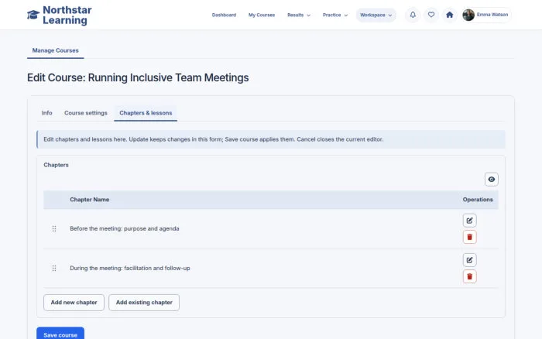Switch to the Course settings tab
The image size is (542, 339).
coord(86,113)
